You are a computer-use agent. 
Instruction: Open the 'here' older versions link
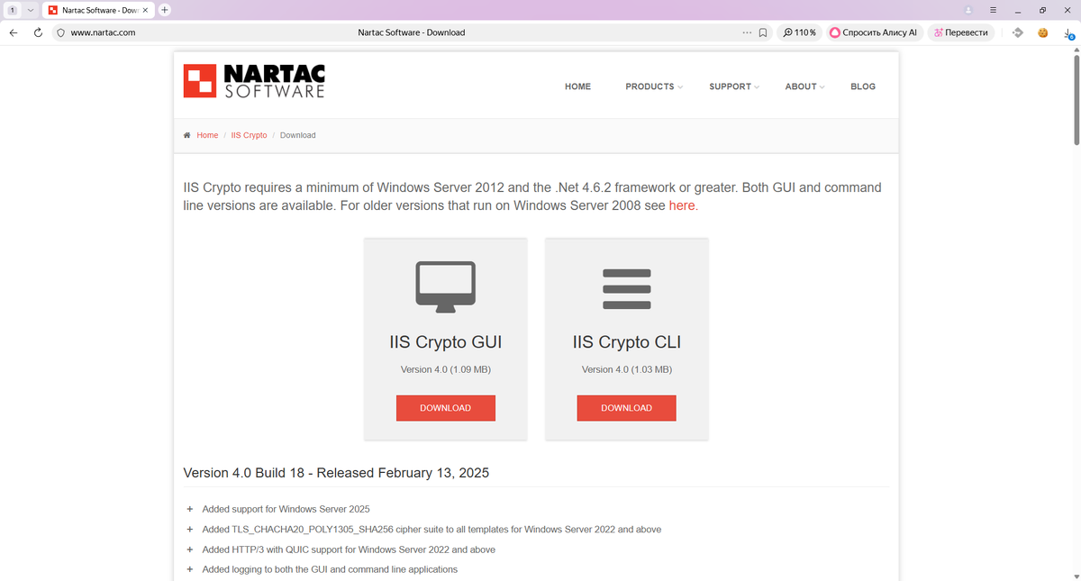682,205
